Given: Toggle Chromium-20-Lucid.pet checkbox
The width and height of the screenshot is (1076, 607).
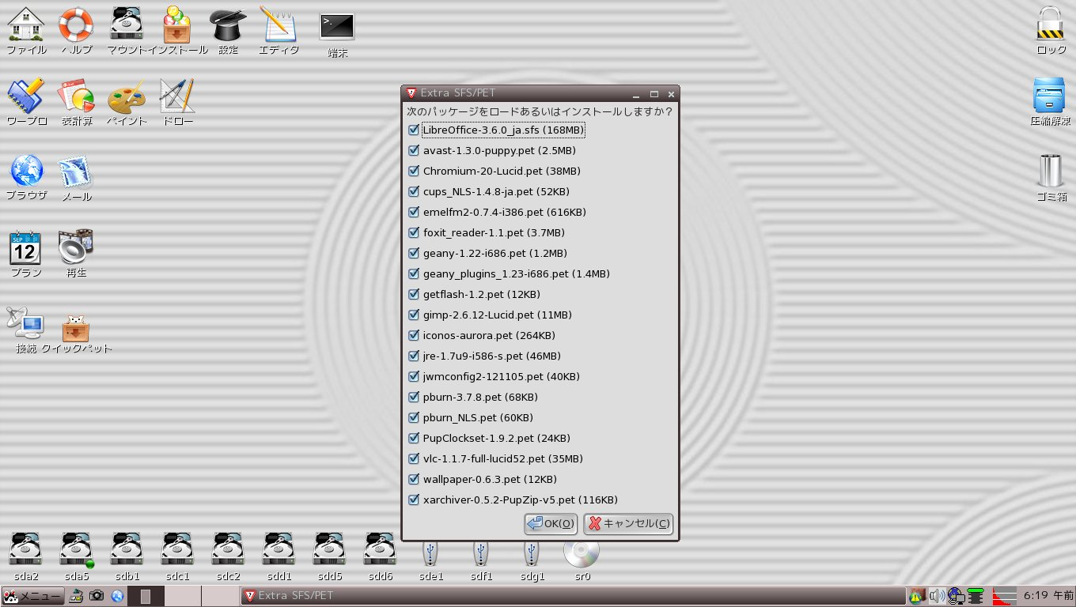Looking at the screenshot, I should tap(414, 171).
